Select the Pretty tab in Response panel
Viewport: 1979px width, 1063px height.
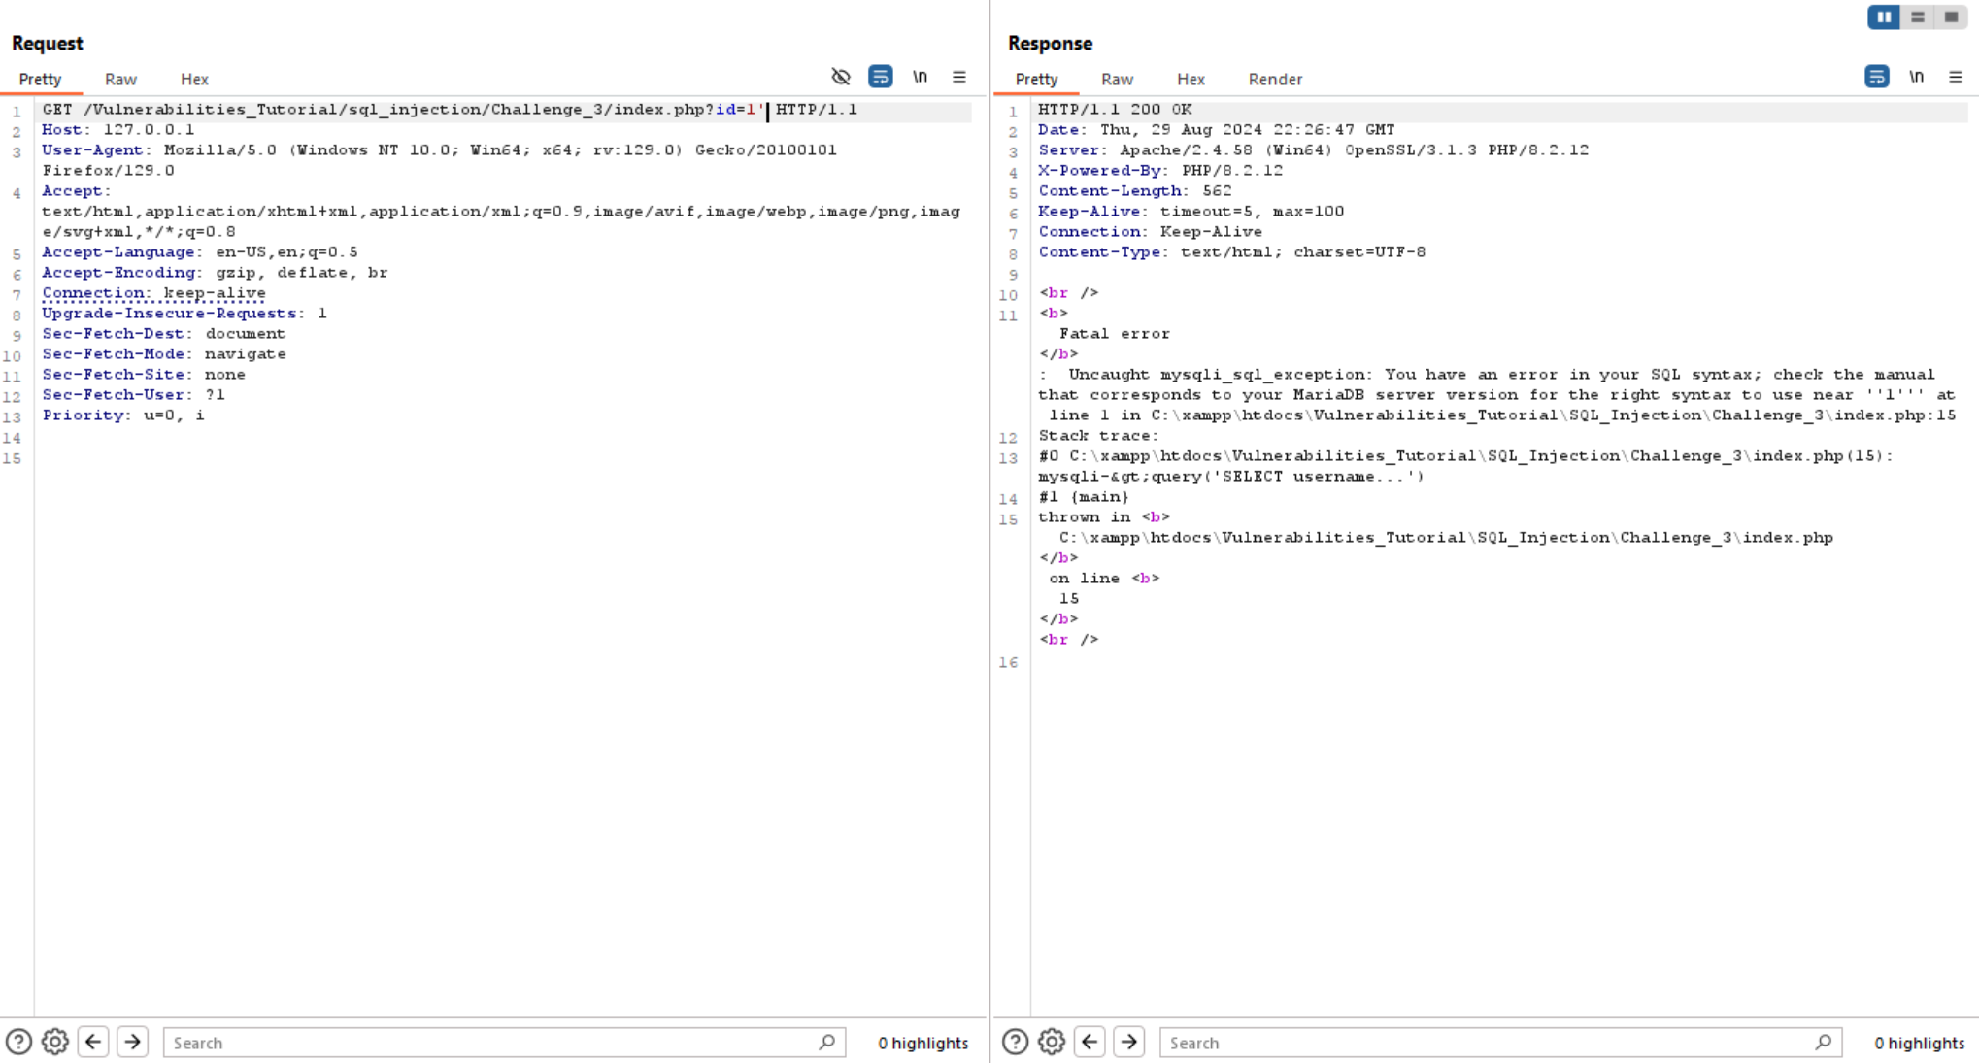click(x=1035, y=78)
